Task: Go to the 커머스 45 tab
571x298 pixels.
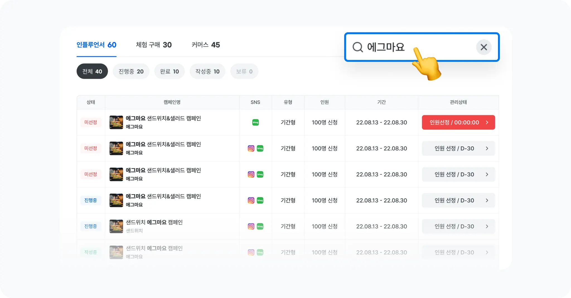Action: tap(206, 45)
